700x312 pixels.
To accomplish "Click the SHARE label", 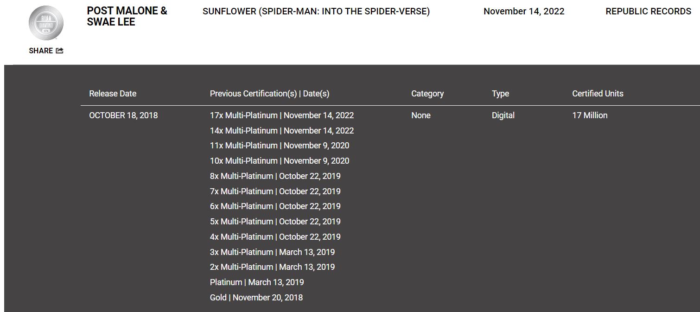I will click(41, 51).
